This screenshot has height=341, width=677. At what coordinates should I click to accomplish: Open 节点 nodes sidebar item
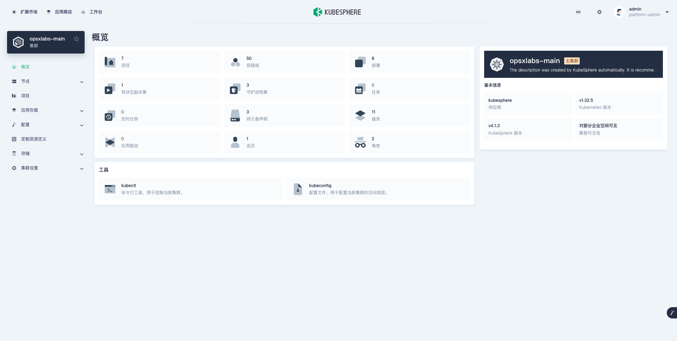point(25,81)
